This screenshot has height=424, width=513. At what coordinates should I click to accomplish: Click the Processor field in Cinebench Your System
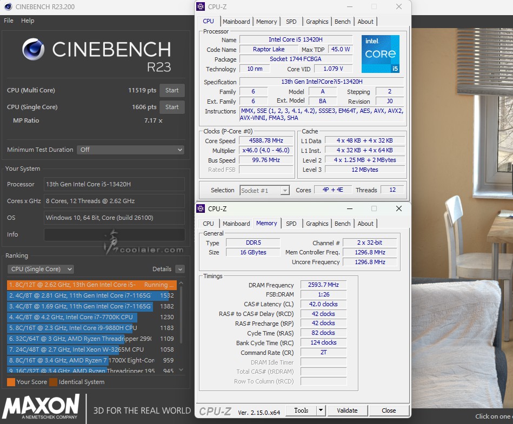(x=114, y=184)
